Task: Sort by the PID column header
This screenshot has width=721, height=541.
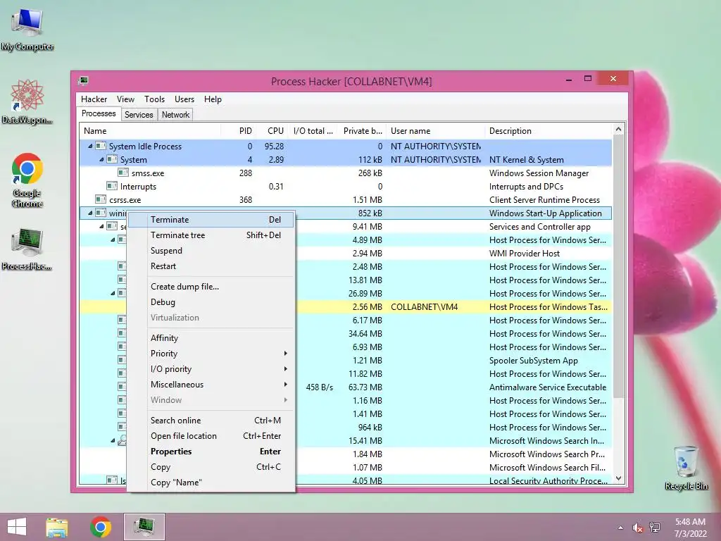Action: pyautogui.click(x=239, y=131)
